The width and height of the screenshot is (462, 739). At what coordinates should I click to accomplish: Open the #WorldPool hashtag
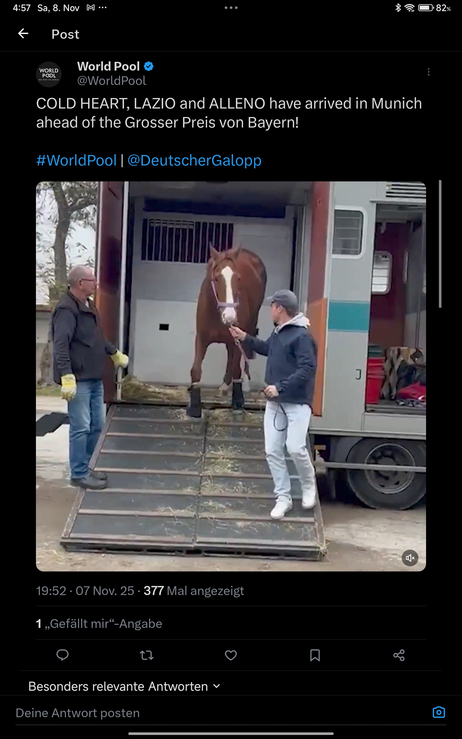point(76,160)
